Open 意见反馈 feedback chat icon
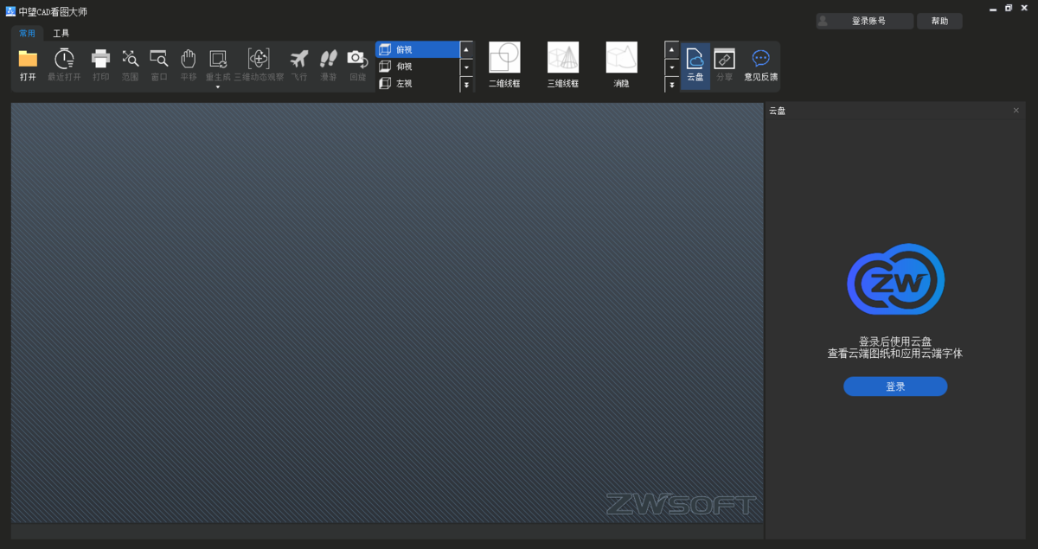The width and height of the screenshot is (1038, 549). (761, 66)
